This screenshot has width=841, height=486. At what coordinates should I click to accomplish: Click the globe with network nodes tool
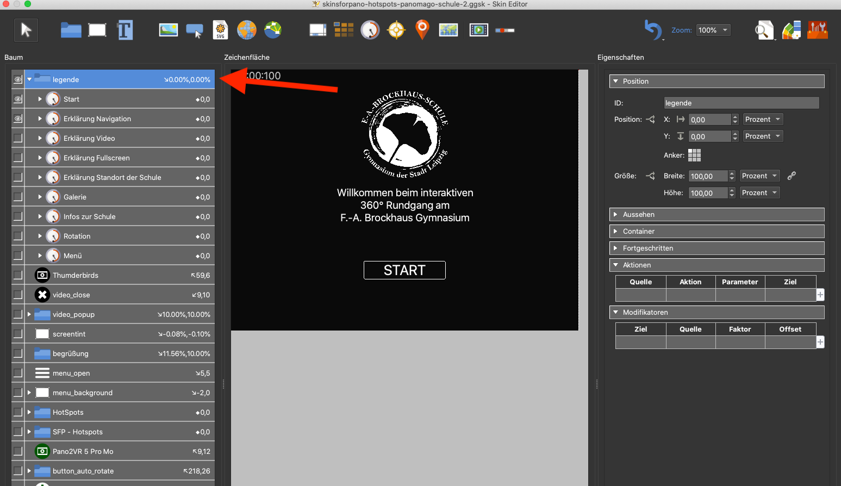(273, 29)
